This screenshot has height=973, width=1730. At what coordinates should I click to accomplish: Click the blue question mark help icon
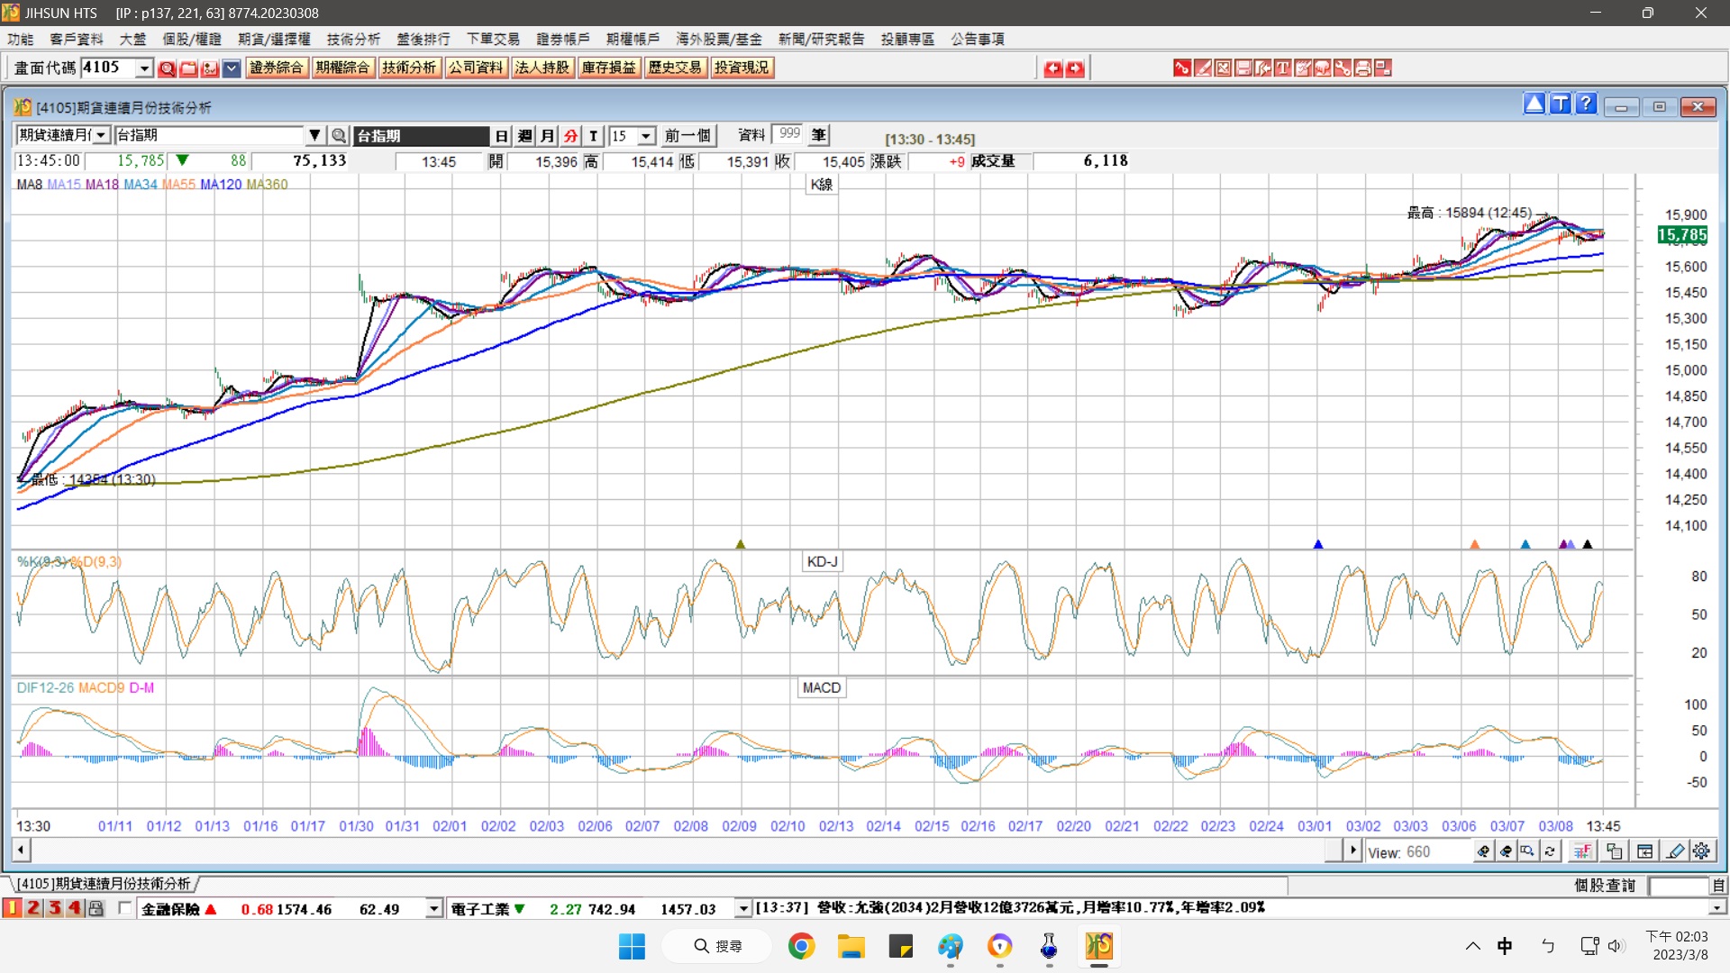[1586, 105]
